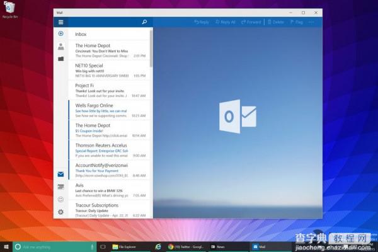Open the Windows Start button
Viewport: 378px width, 252px height.
(x=6, y=247)
